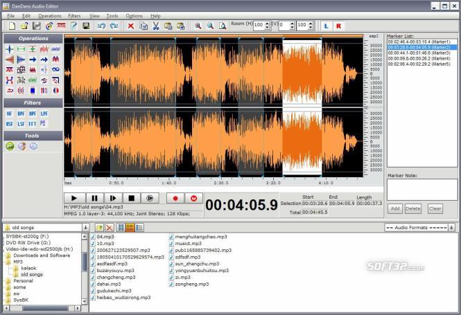
Task: Create a new audio file
Action: pos(12,26)
